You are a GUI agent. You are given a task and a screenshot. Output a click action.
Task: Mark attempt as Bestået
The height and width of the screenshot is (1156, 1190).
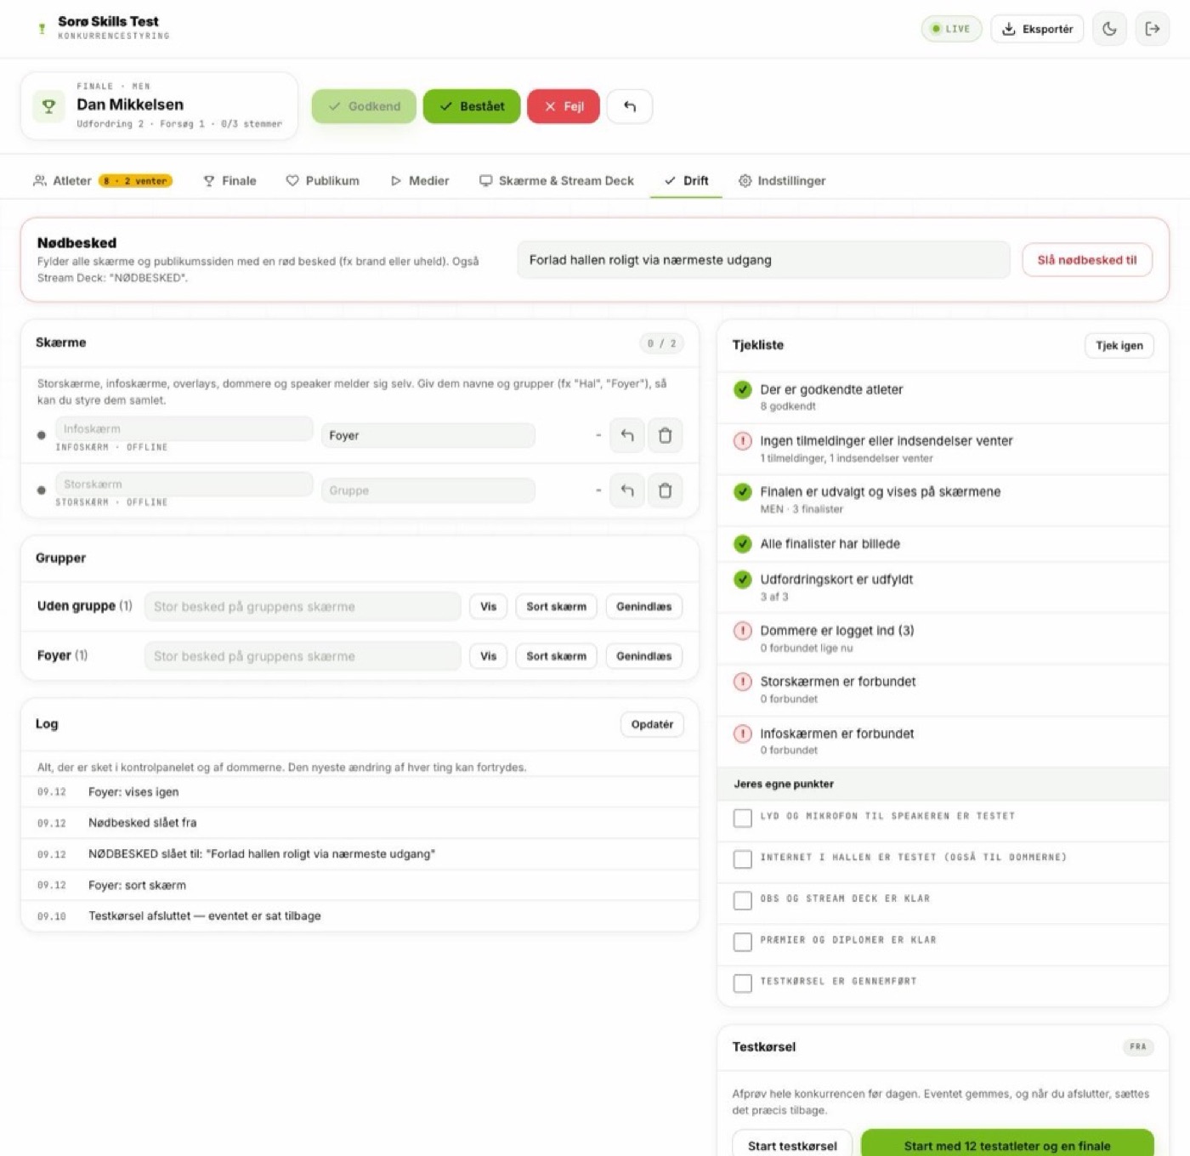point(472,106)
